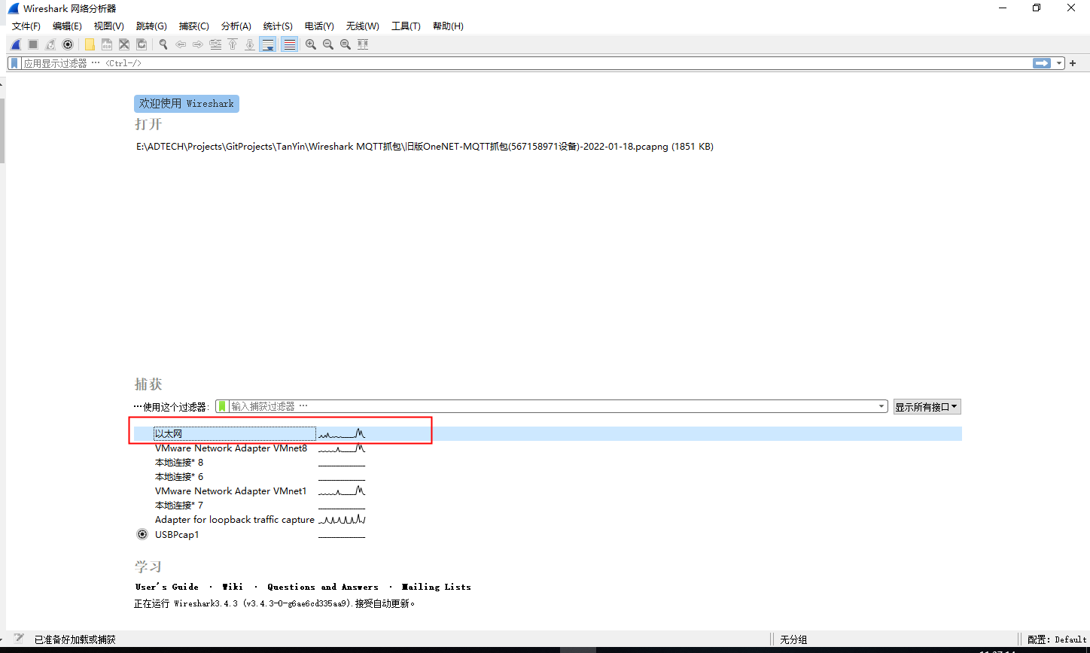
Task: Start capture with the shark fin icon
Action: coord(15,44)
